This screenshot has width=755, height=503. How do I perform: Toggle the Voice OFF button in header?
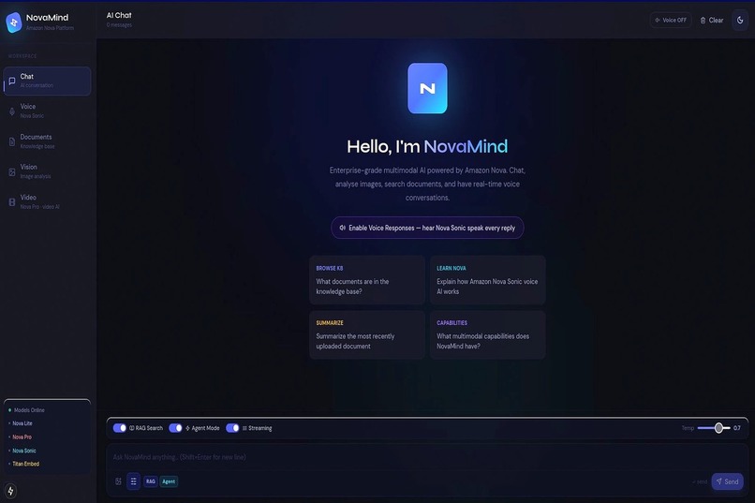tap(671, 21)
